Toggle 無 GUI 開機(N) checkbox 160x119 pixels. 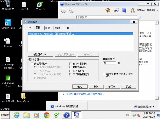70,64
